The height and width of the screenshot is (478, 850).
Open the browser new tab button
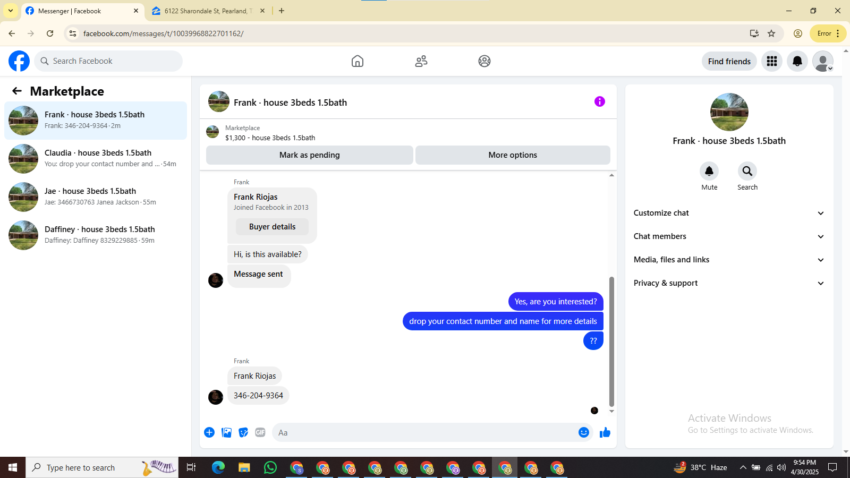(282, 11)
